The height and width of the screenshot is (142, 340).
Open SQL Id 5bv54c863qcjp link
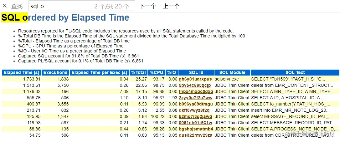tap(195, 85)
